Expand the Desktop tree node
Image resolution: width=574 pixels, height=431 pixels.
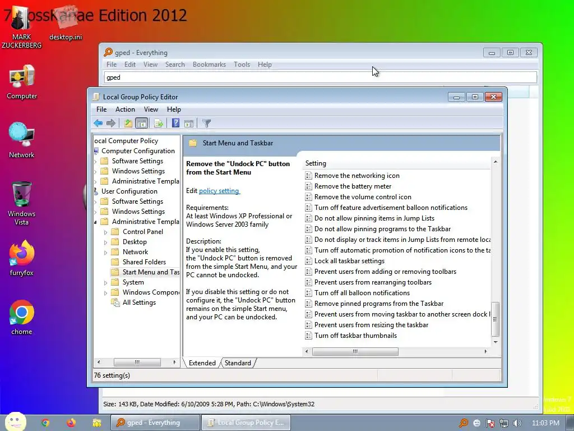(x=105, y=242)
